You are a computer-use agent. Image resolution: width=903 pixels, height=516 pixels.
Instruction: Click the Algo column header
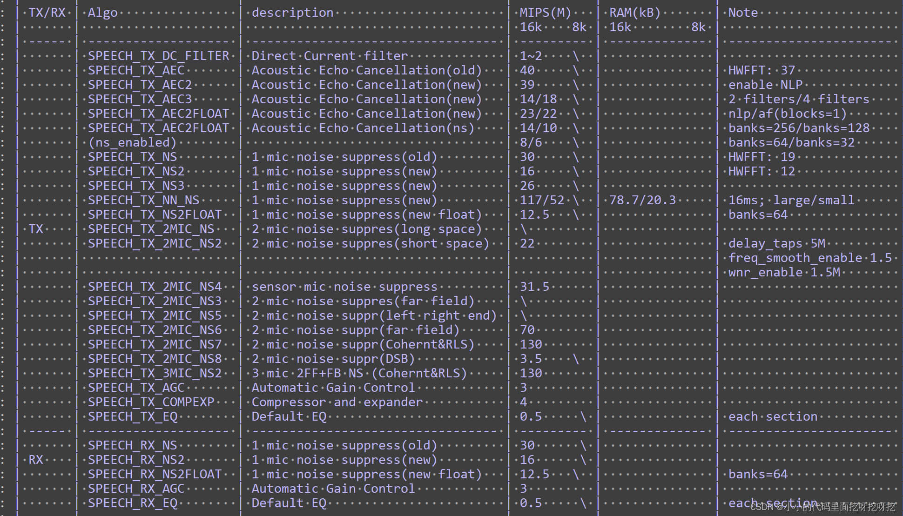(102, 13)
